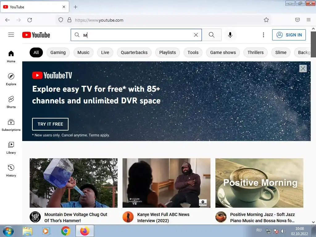Go to Home in the sidebar
The width and height of the screenshot is (316, 237).
[x=11, y=57]
